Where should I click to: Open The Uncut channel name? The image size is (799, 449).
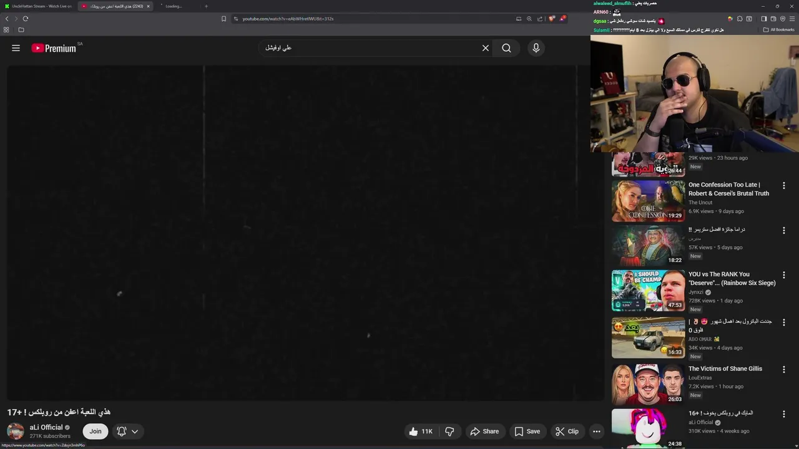coord(700,203)
